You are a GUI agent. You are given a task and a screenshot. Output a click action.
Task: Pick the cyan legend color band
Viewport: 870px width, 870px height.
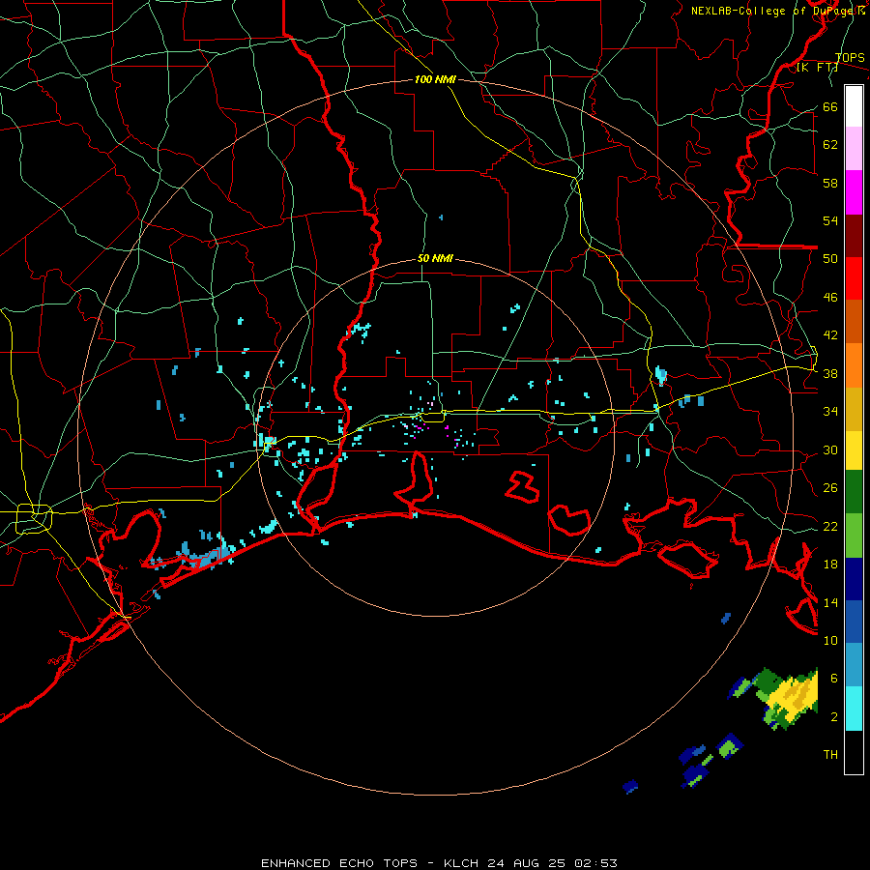[x=854, y=709]
